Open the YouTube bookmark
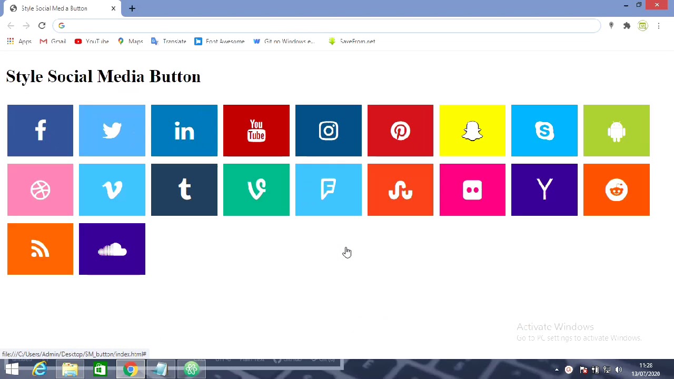This screenshot has width=674, height=379. pyautogui.click(x=92, y=41)
